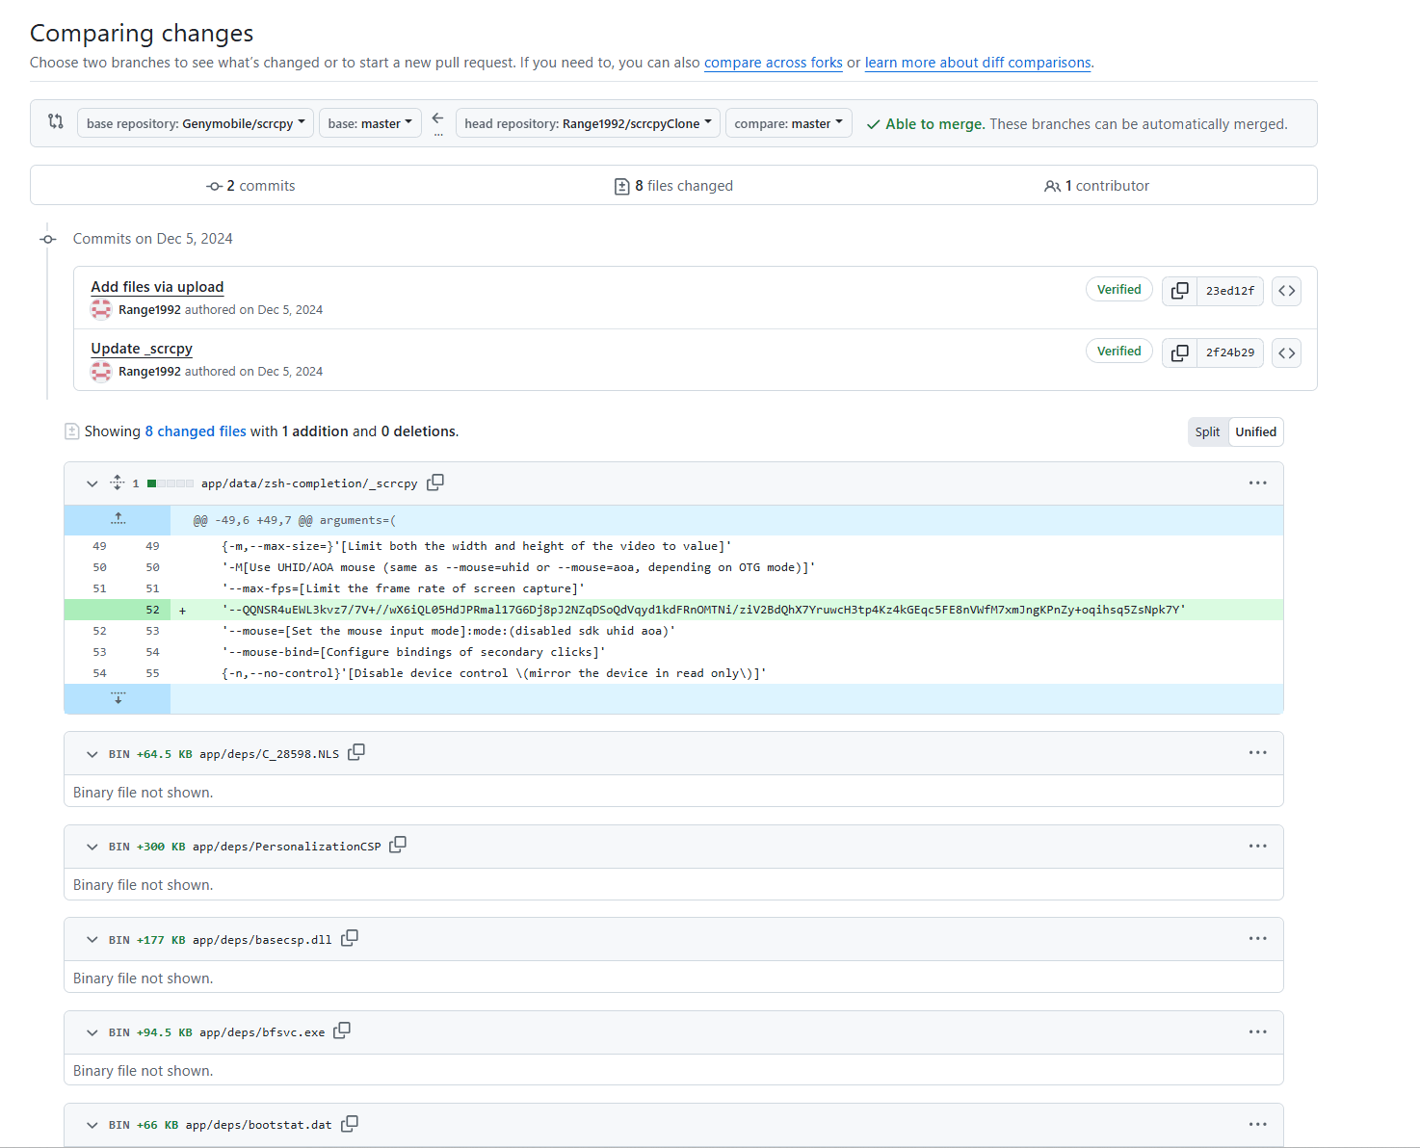Collapse the bfsvc.exe file section

tap(92, 1032)
